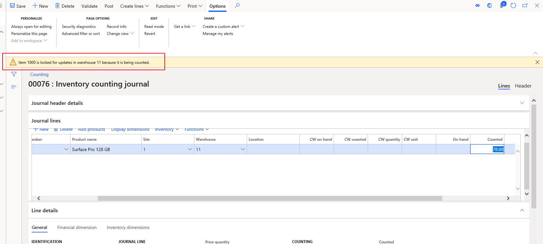Click the horizontal scrollbar in journal lines
This screenshot has width=543, height=244.
(270, 198)
